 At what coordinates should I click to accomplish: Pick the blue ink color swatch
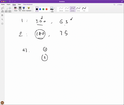pyautogui.click(x=40, y=9)
